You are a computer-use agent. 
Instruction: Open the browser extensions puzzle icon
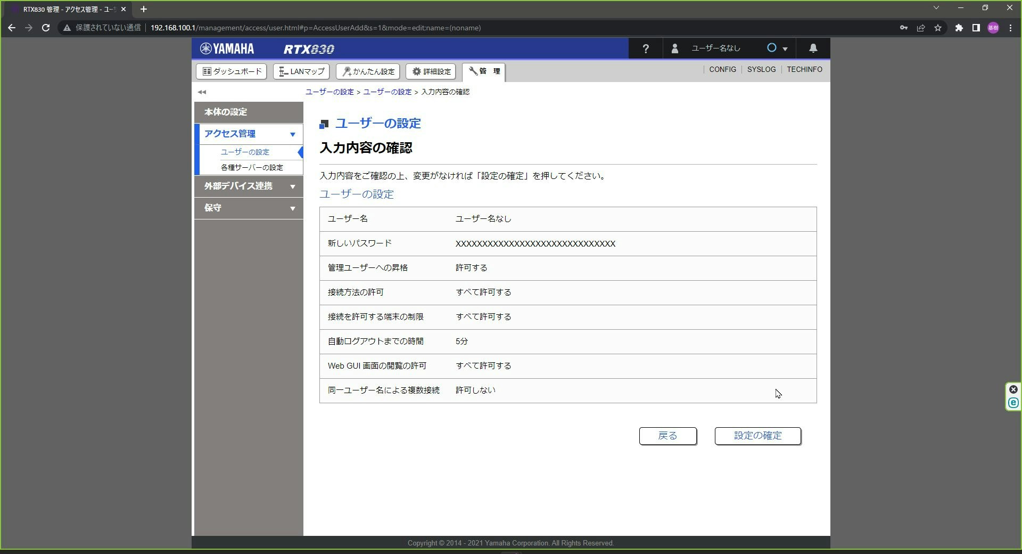click(959, 28)
